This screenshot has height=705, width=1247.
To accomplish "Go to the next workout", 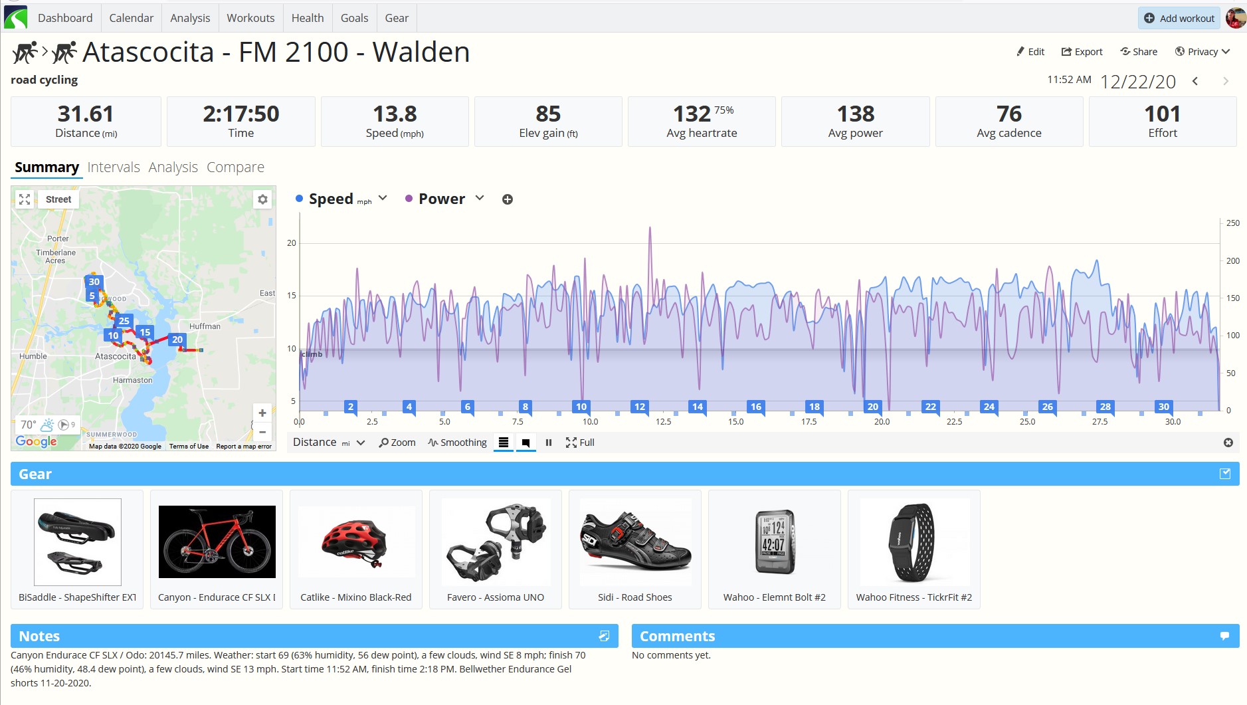I will 1226,81.
